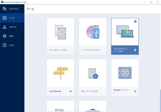This screenshot has width=161, height=112.
Task: Minimize the Acronis True Image window
Action: coord(144,2)
